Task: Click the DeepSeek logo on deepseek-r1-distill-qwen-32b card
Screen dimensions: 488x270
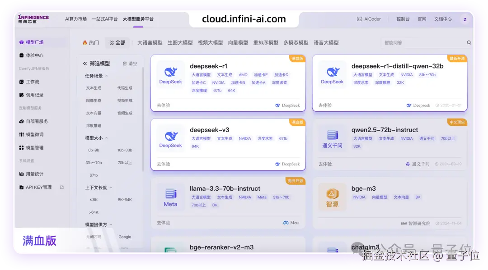Action: [x=332, y=75]
